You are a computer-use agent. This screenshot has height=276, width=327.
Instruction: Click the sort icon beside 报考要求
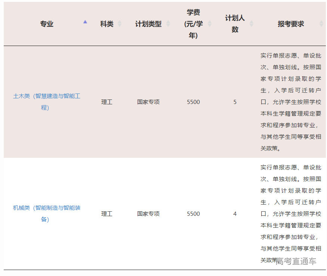(321, 24)
